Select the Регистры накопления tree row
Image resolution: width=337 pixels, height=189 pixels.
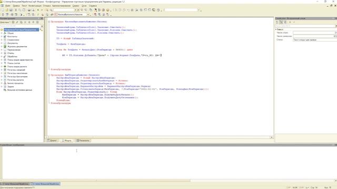[17, 73]
